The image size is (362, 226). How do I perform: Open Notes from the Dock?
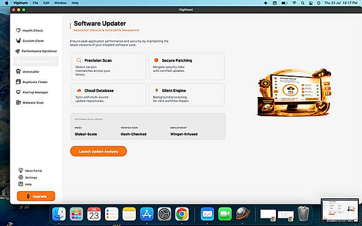pyautogui.click(x=129, y=214)
